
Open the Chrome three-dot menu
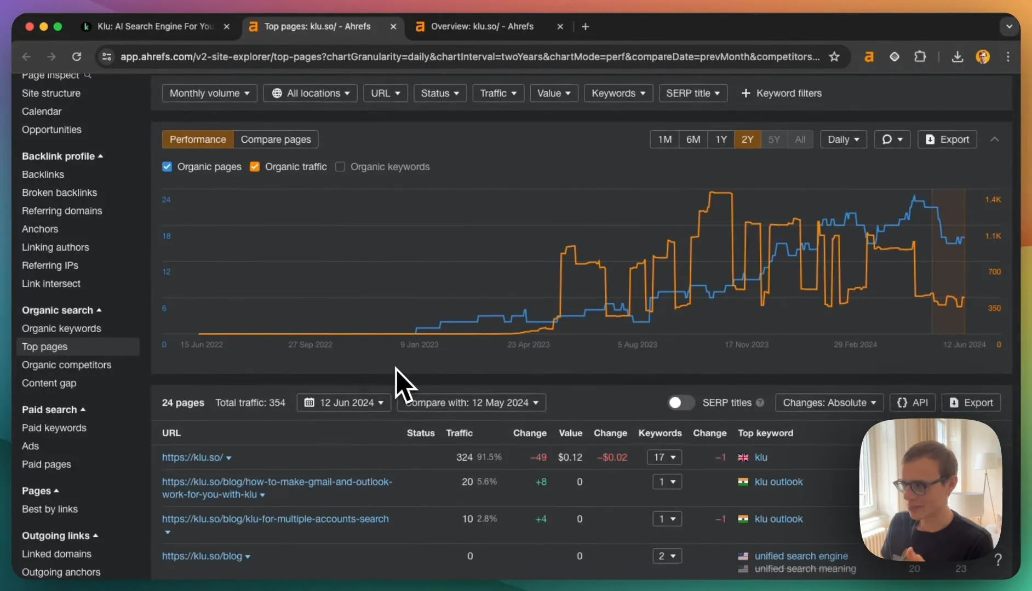point(1008,57)
